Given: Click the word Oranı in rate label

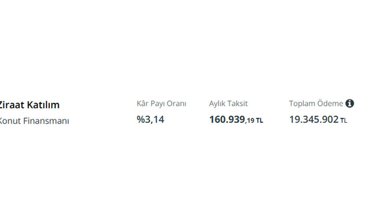Looking at the screenshot, I should [x=176, y=103].
